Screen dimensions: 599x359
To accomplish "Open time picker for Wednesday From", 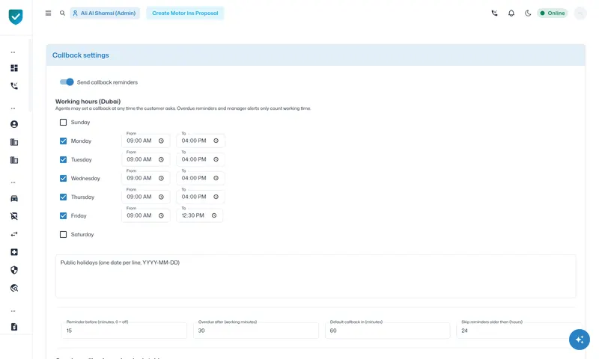I will click(x=161, y=178).
